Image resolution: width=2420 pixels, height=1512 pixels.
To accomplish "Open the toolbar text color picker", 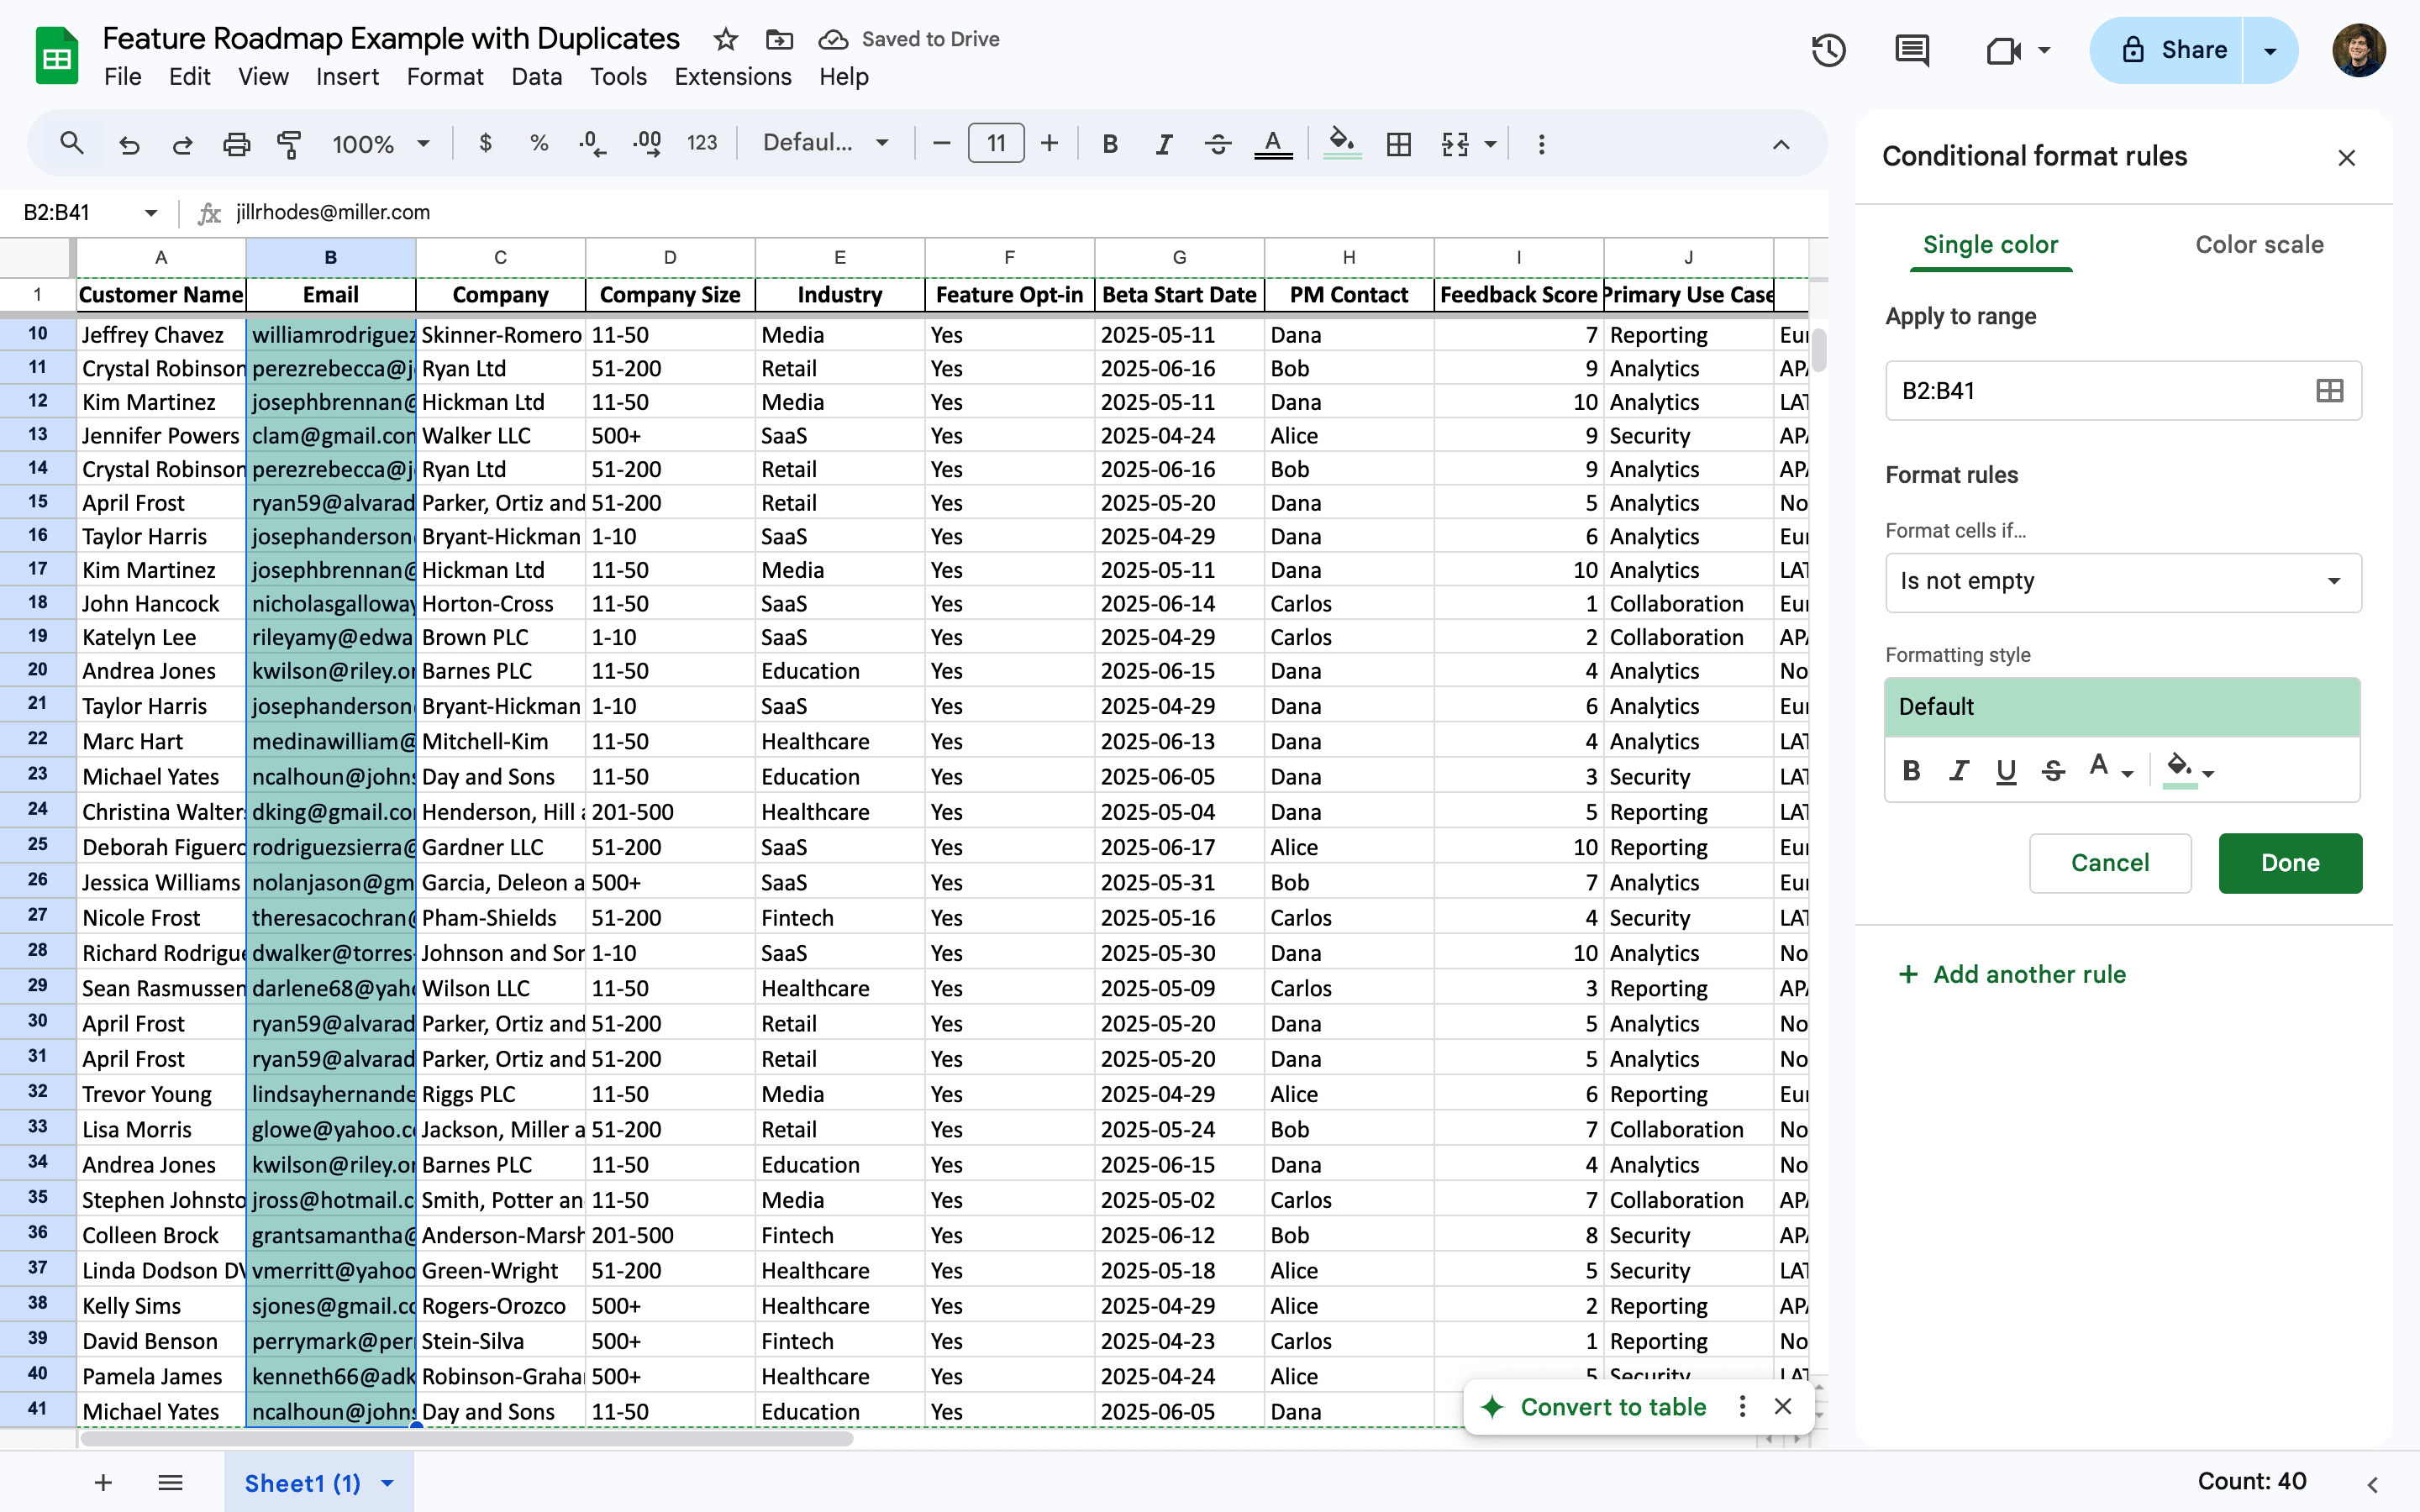I will pos(1273,144).
